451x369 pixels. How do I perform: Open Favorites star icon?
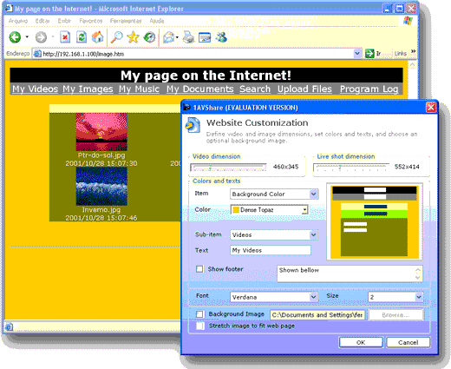point(133,37)
